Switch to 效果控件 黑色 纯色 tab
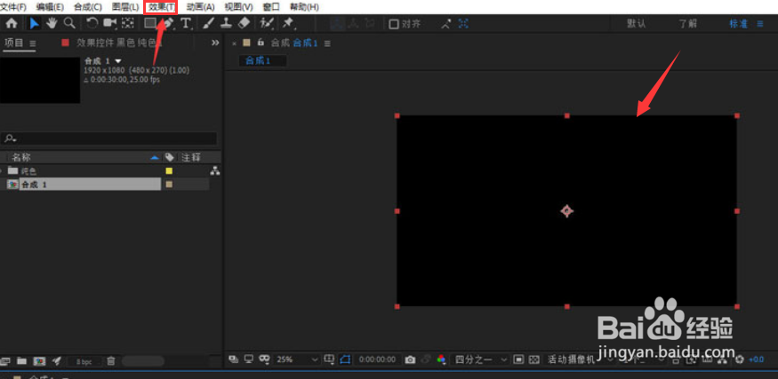Image resolution: width=778 pixels, height=379 pixels. [x=119, y=43]
